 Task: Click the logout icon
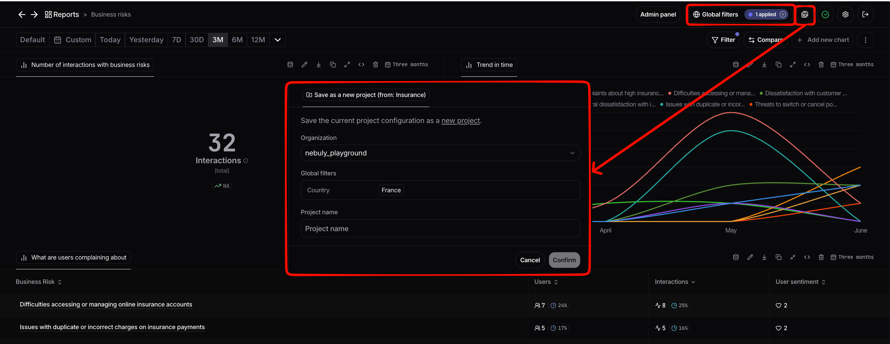(865, 15)
